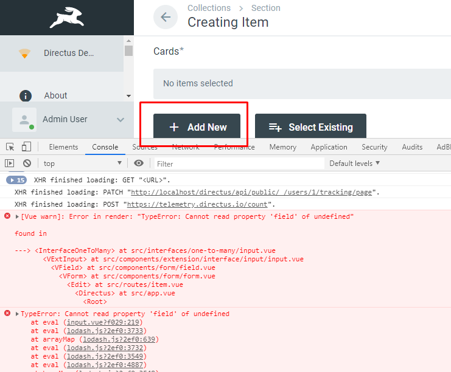The height and width of the screenshot is (372, 451).
Task: Click the console Filter input field
Action: pyautogui.click(x=239, y=164)
